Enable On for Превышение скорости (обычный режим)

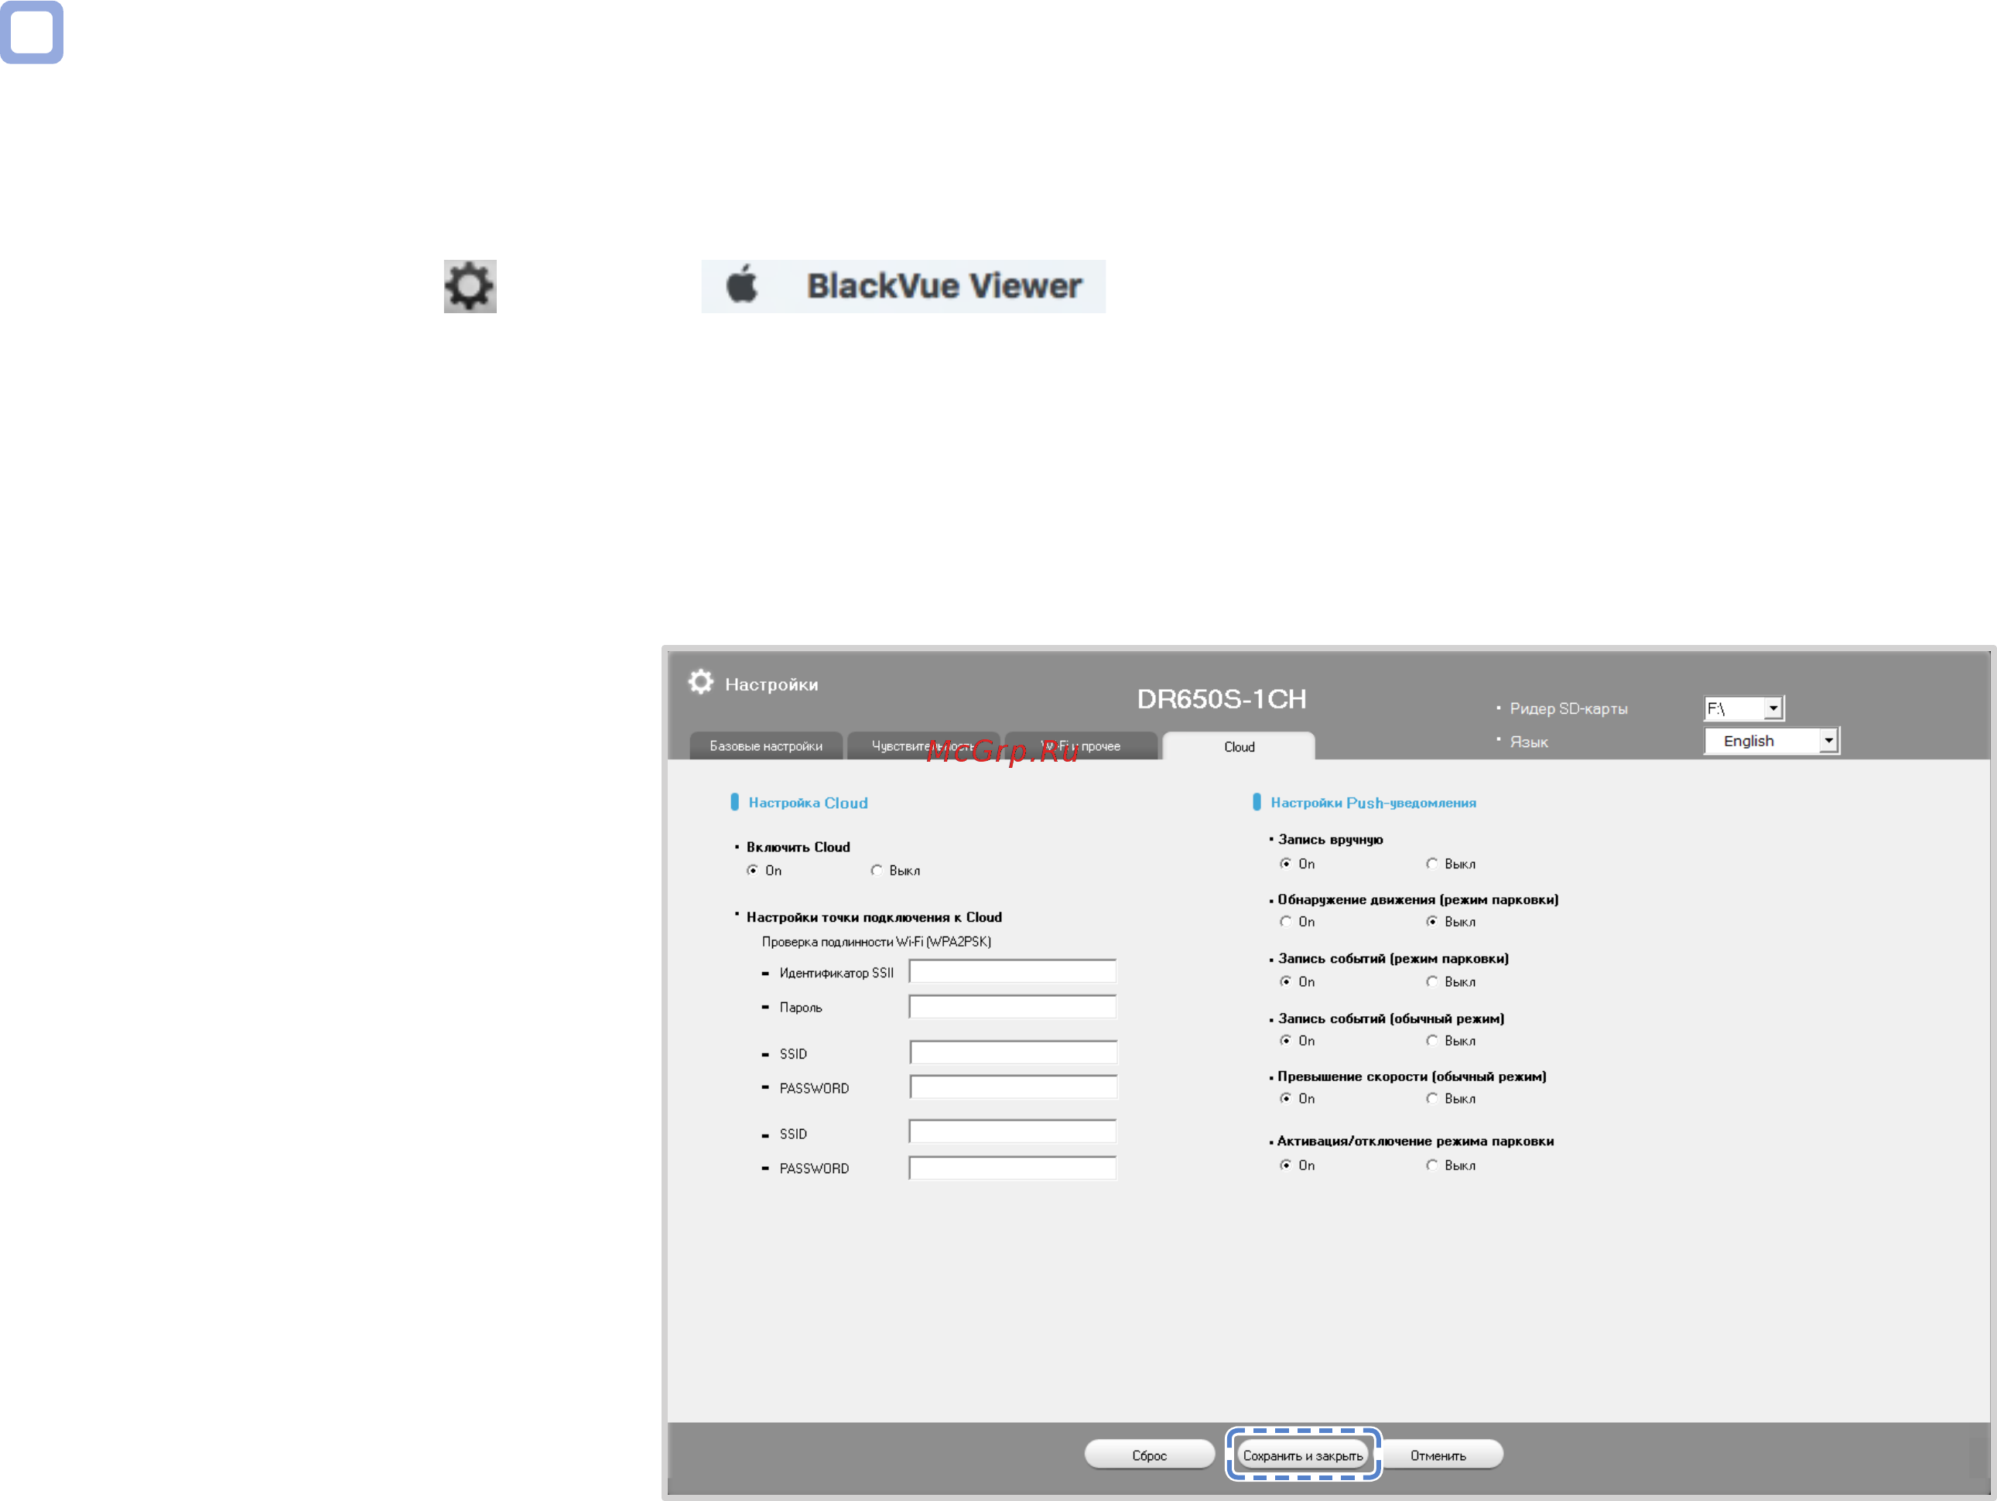coord(1286,1098)
